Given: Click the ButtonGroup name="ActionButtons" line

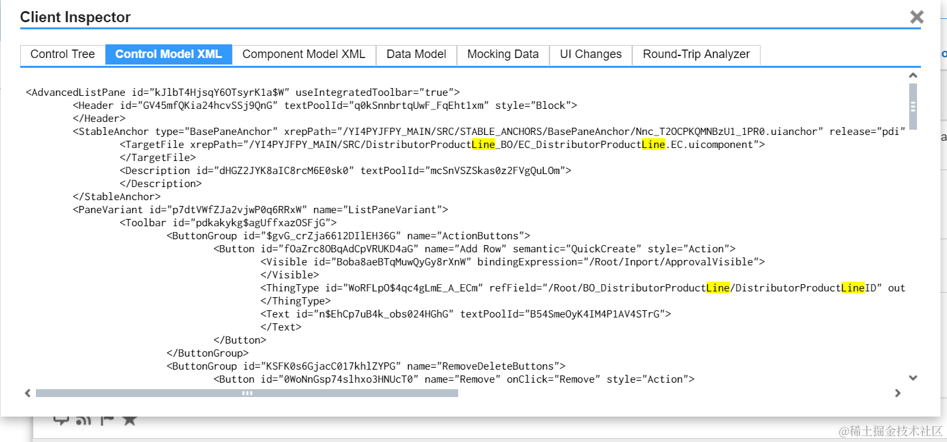Looking at the screenshot, I should pyautogui.click(x=349, y=236).
